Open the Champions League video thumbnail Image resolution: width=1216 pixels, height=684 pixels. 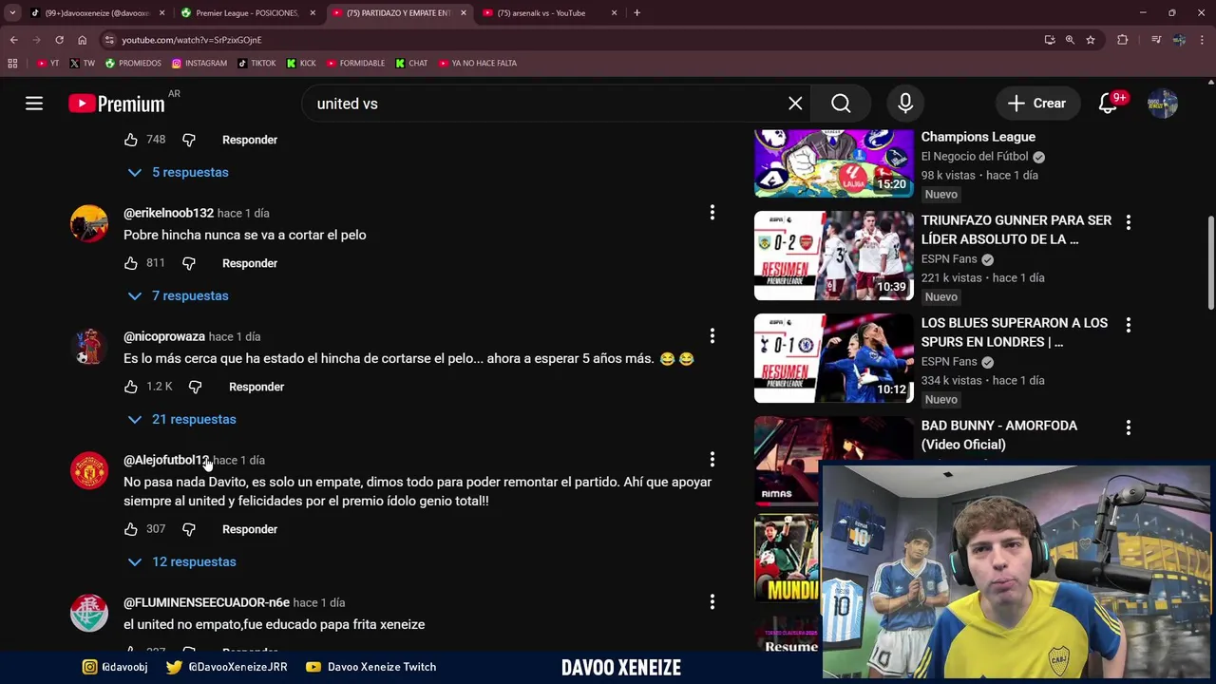click(834, 162)
